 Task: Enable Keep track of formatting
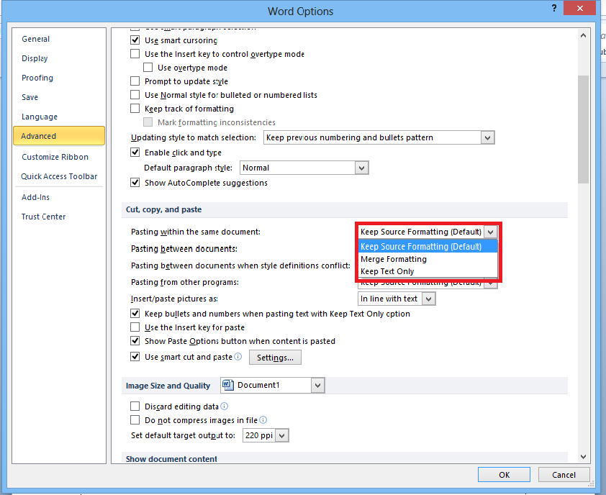135,108
